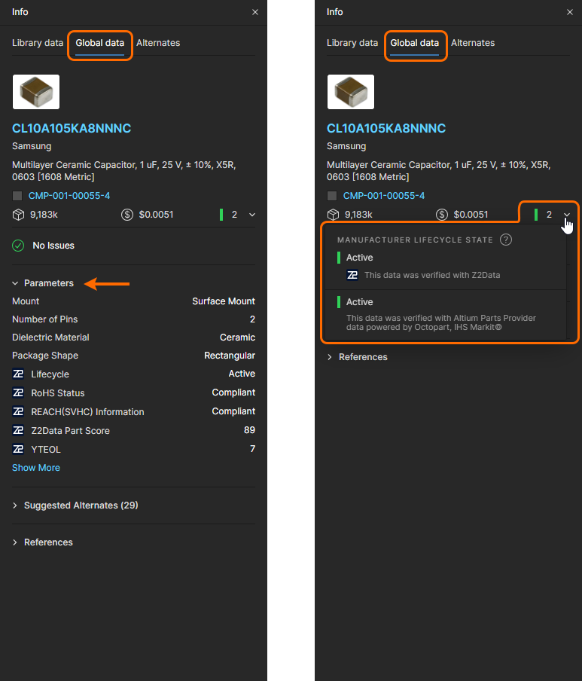Click Ceramic dielectric material value

click(237, 337)
